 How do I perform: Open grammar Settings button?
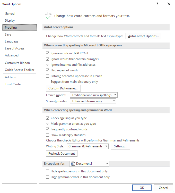click(x=120, y=146)
